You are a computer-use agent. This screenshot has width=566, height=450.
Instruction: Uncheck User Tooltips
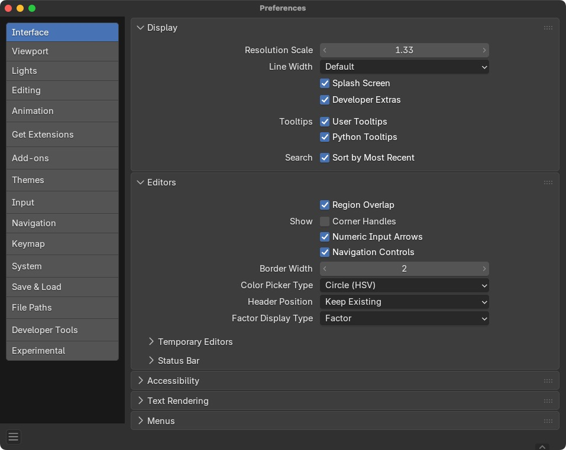click(x=325, y=122)
